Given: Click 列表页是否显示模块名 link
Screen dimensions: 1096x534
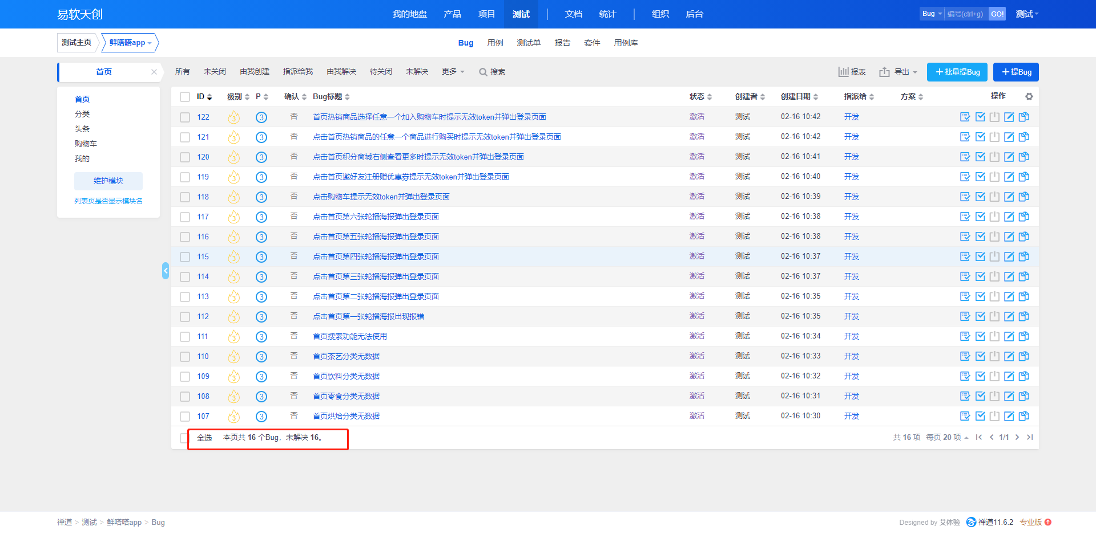Looking at the screenshot, I should click(x=108, y=201).
